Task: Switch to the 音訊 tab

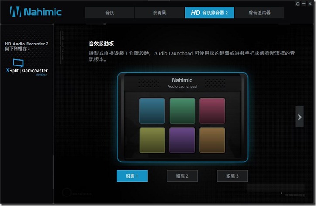Action: coord(110,13)
